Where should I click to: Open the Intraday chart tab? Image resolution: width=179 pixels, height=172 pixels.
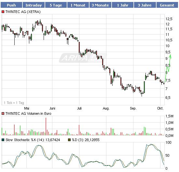(34, 5)
